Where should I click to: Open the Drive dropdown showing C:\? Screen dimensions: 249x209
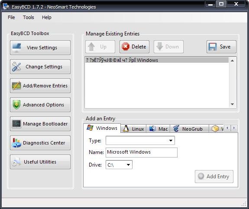tap(119, 165)
